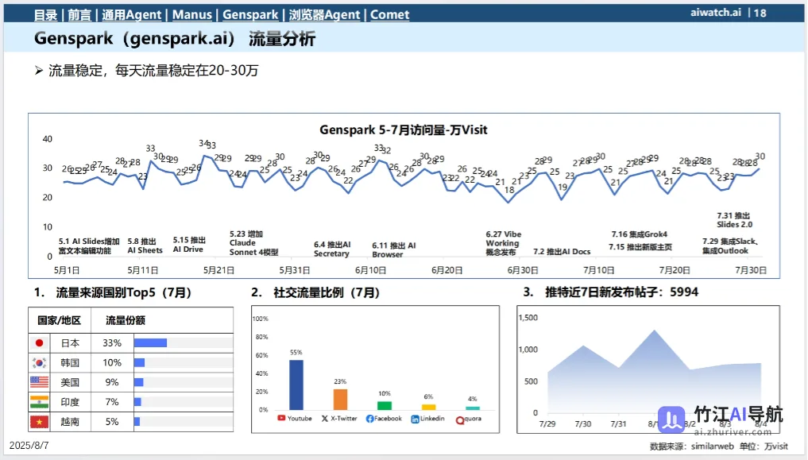Image resolution: width=808 pixels, height=460 pixels.
Task: Select the orange X-Twitter 23% bar
Action: click(340, 399)
